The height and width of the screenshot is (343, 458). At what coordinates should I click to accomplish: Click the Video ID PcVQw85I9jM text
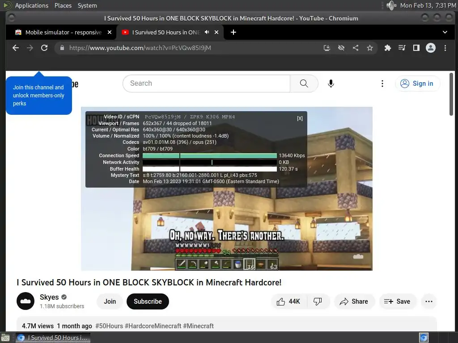163,117
